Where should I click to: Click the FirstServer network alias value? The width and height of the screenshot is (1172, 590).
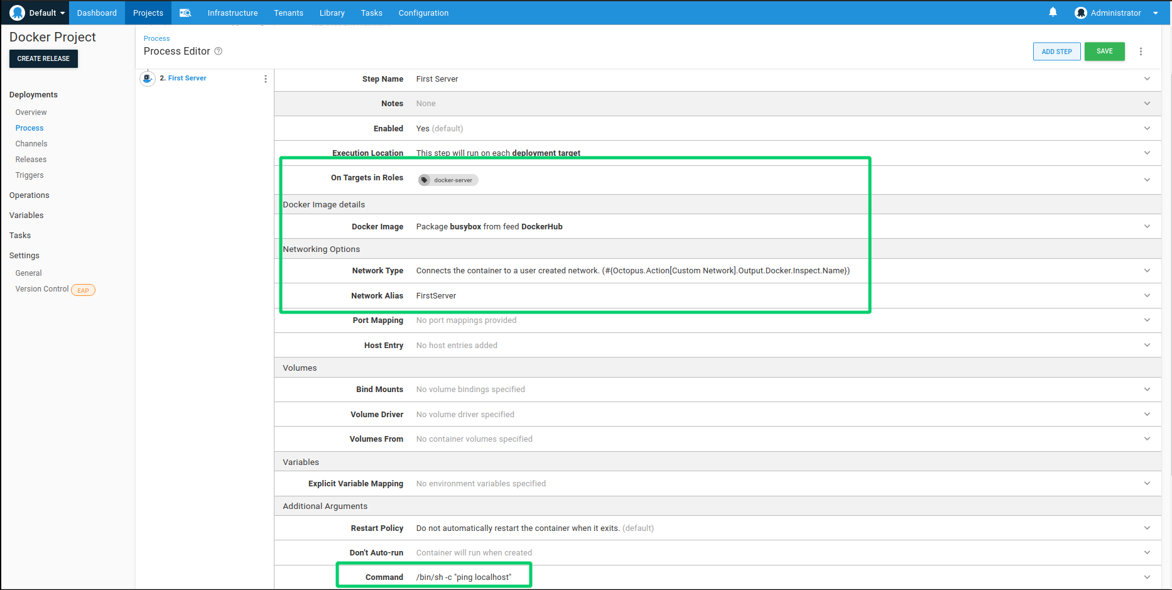tap(436, 296)
